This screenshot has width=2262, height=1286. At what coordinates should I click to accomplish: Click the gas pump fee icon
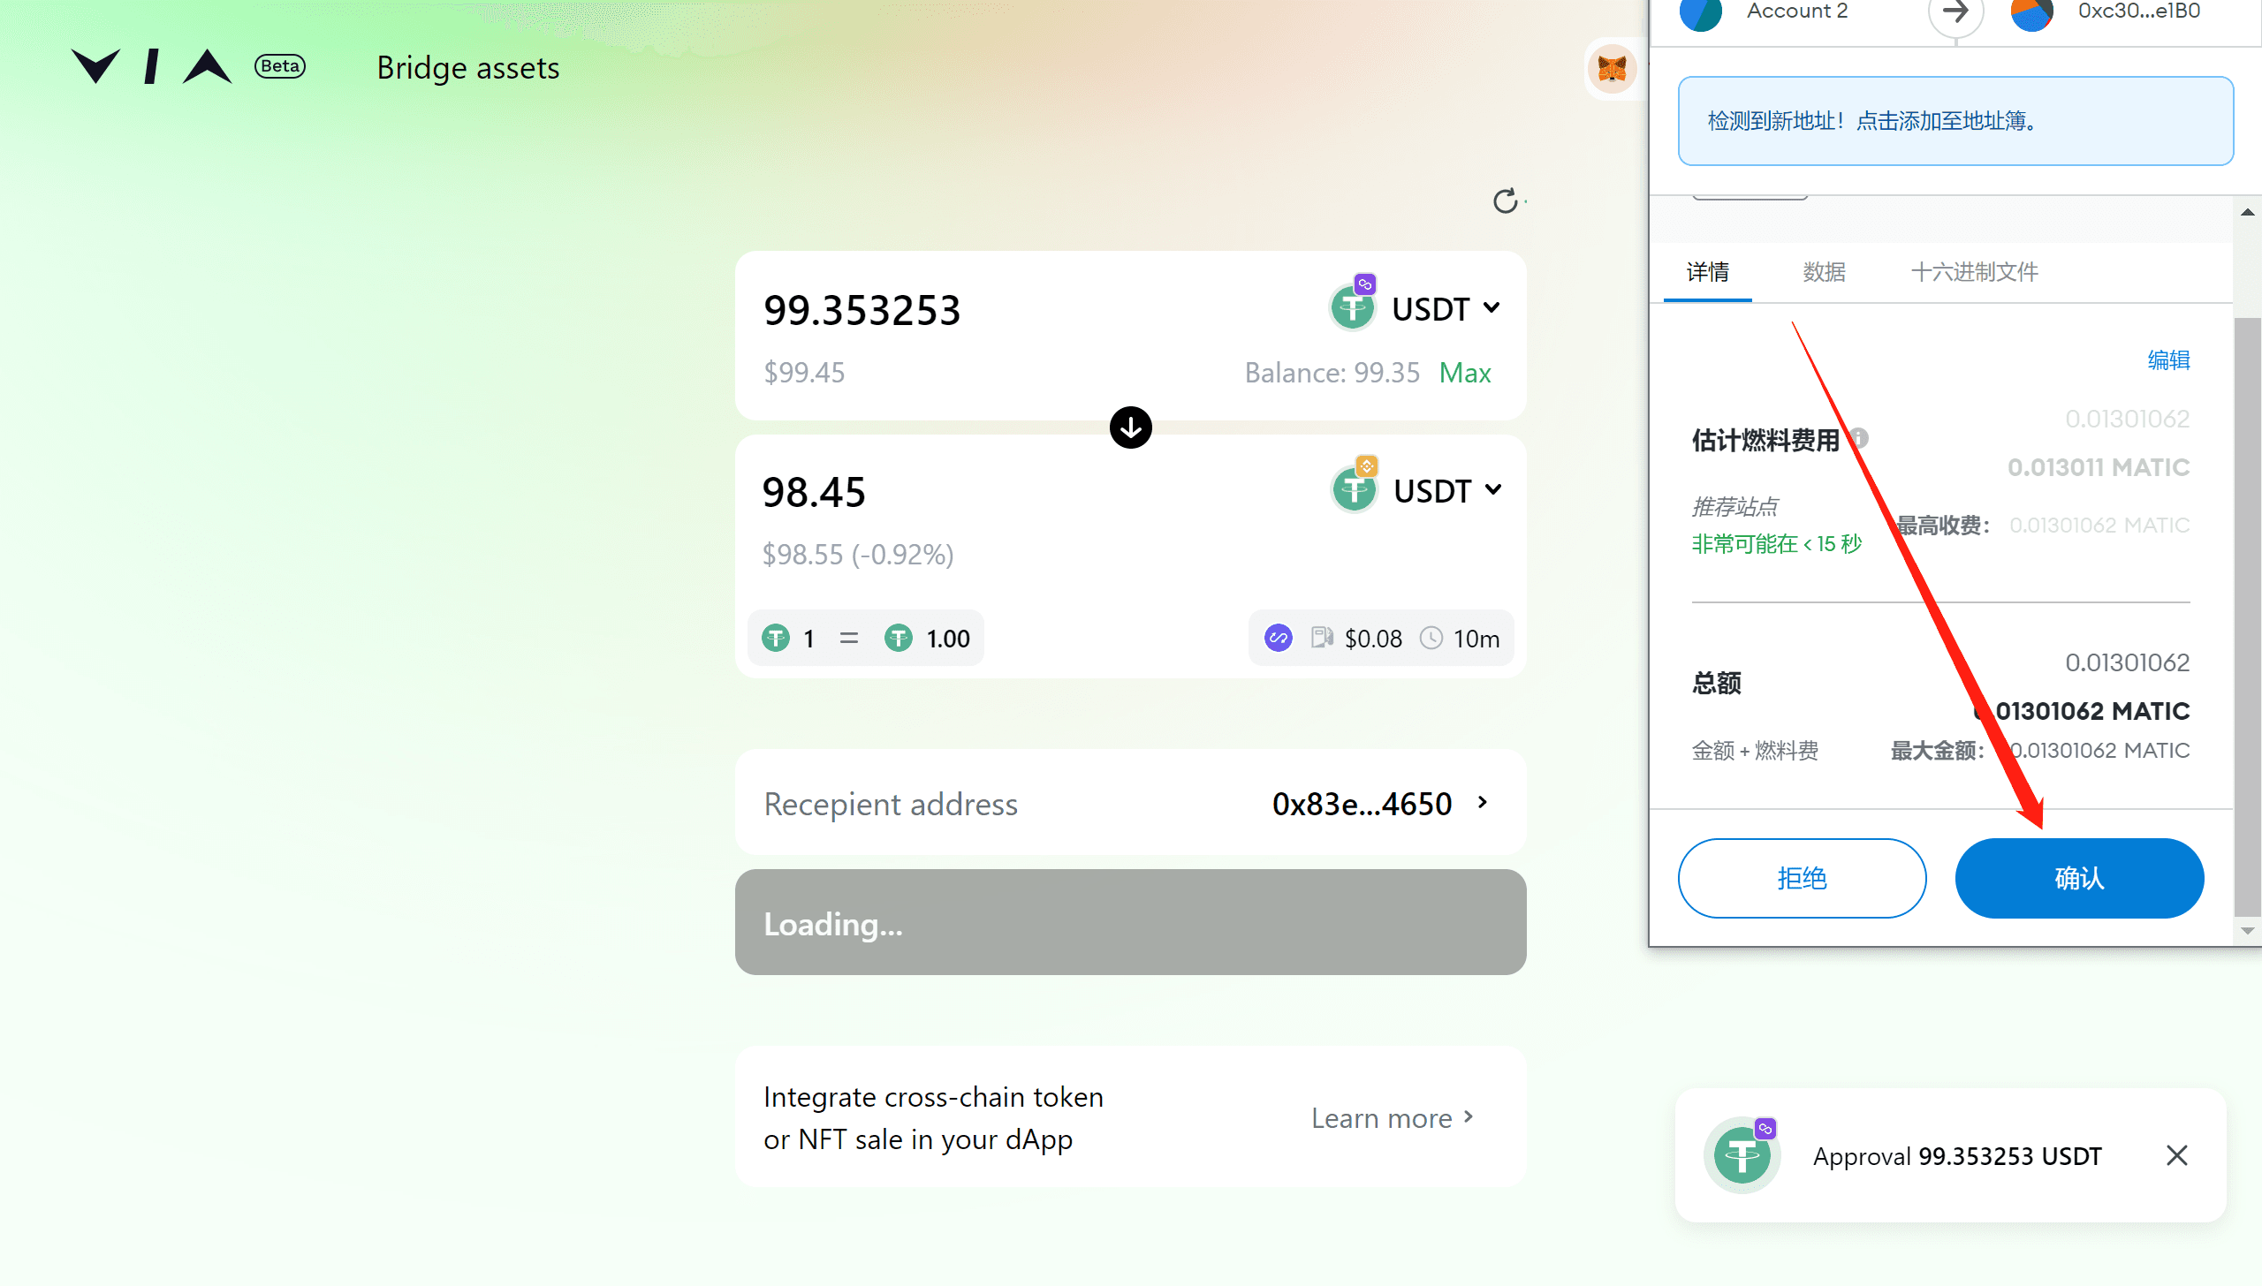click(1322, 638)
